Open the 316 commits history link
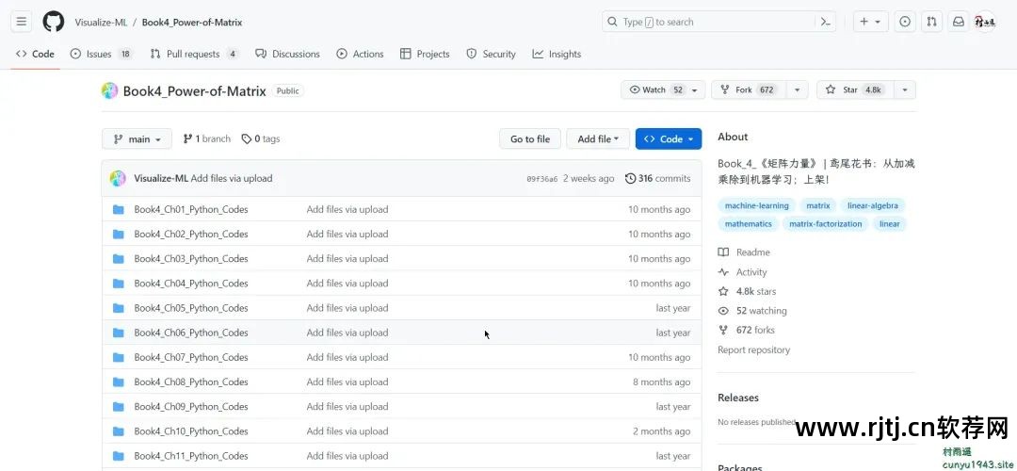 658,179
